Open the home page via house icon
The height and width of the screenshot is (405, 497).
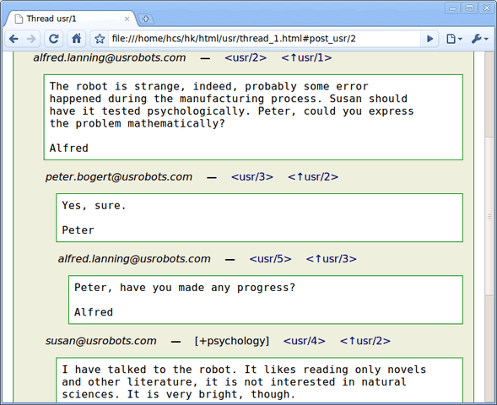(77, 39)
